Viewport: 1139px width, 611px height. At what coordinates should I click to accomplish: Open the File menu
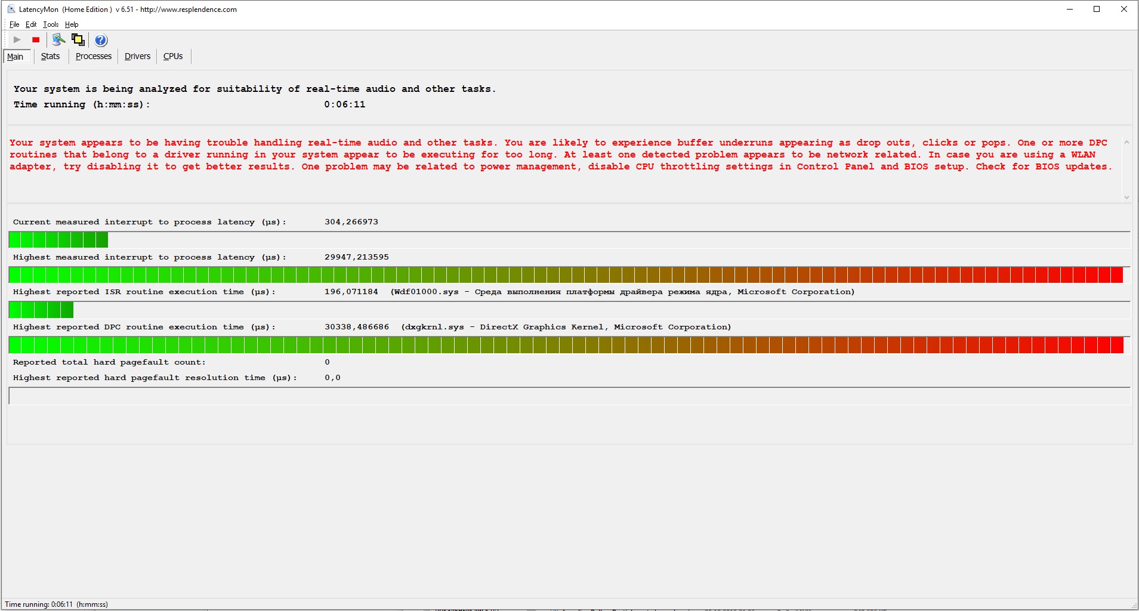point(14,24)
